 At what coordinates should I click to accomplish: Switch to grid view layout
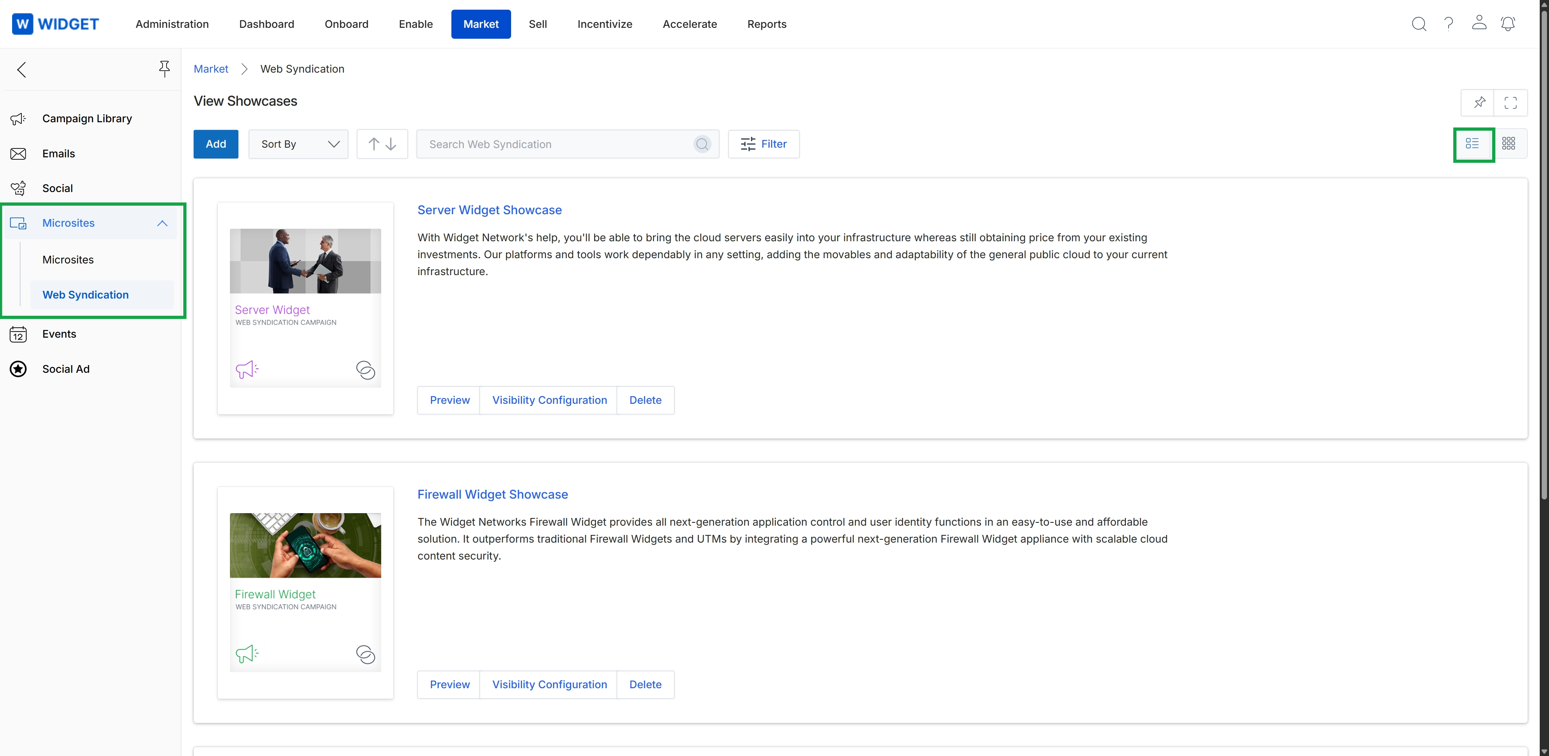tap(1509, 143)
